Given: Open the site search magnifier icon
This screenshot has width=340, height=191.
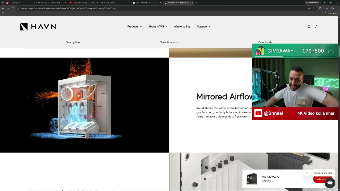Looking at the screenshot, I should [309, 27].
